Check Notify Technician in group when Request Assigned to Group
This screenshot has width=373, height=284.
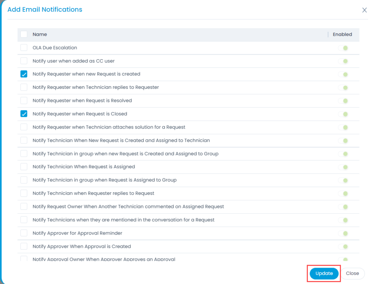pyautogui.click(x=24, y=180)
